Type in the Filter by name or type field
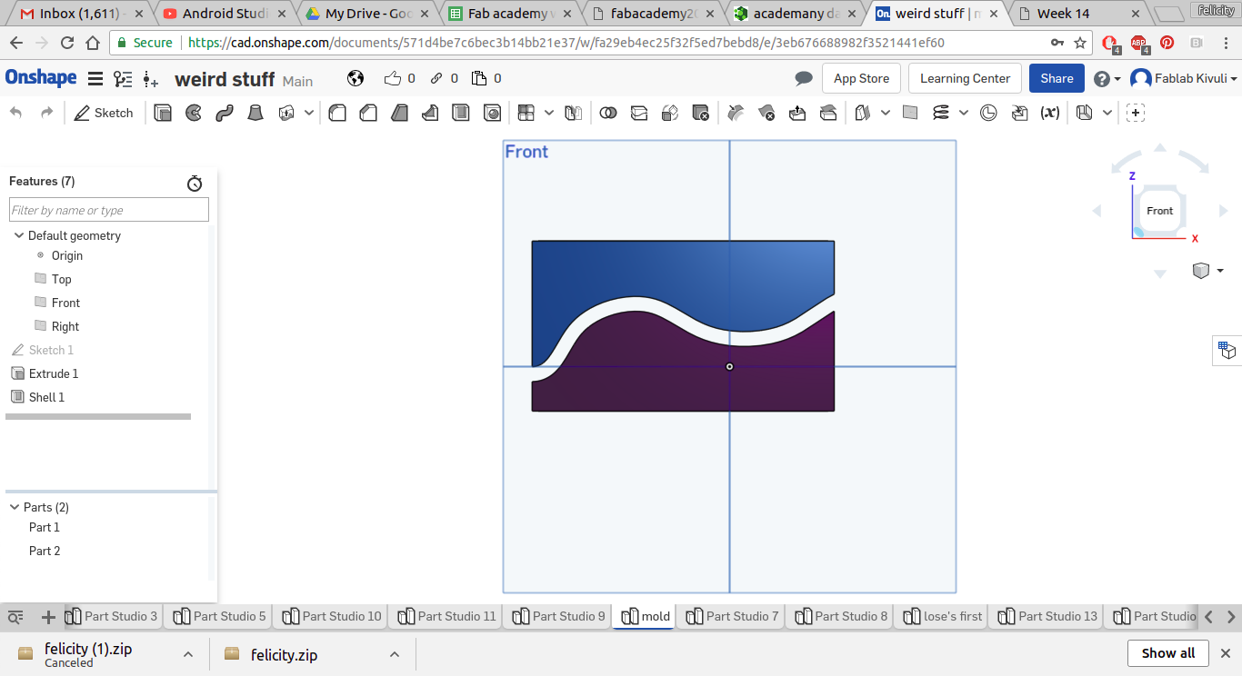 (x=109, y=210)
